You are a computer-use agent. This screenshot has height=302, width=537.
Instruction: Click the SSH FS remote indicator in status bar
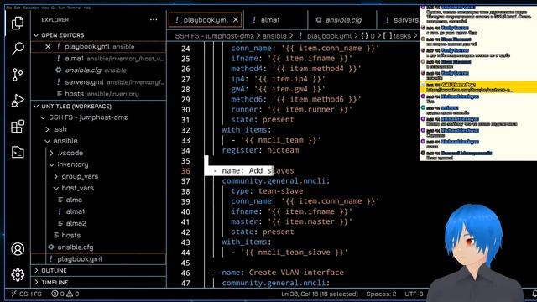26,294
